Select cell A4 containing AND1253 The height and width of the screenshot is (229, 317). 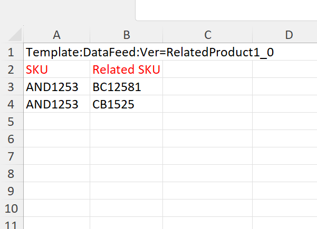(x=57, y=104)
